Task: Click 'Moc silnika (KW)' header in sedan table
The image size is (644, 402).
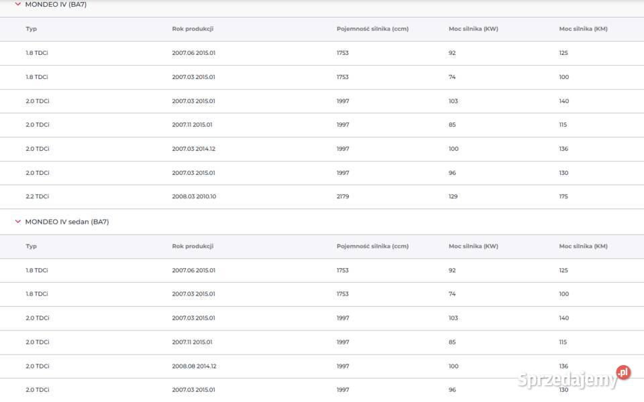Action: 473,246
